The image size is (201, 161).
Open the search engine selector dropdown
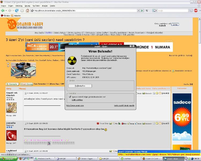click(155, 10)
